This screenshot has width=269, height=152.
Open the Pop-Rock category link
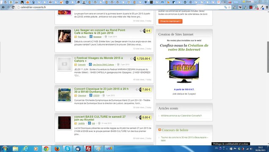pos(82,37)
